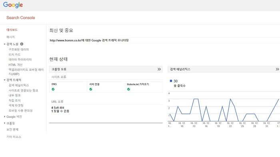
Task: Open the Search Console home link
Action: coord(21,18)
